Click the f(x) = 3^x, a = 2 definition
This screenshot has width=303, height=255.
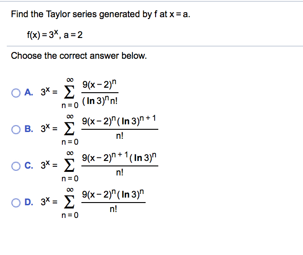coord(55,34)
